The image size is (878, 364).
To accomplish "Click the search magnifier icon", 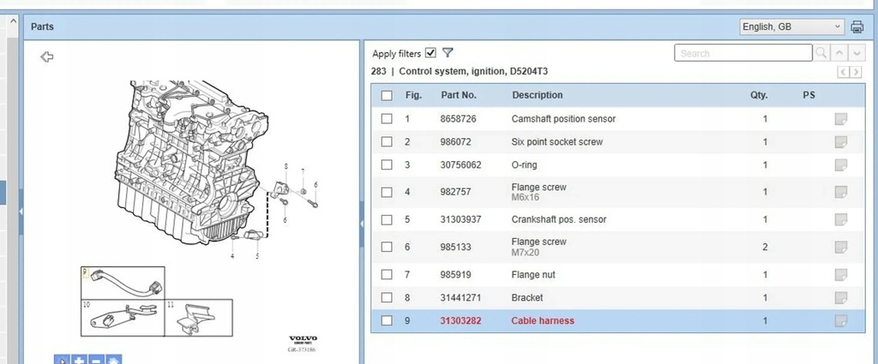I will [x=821, y=53].
